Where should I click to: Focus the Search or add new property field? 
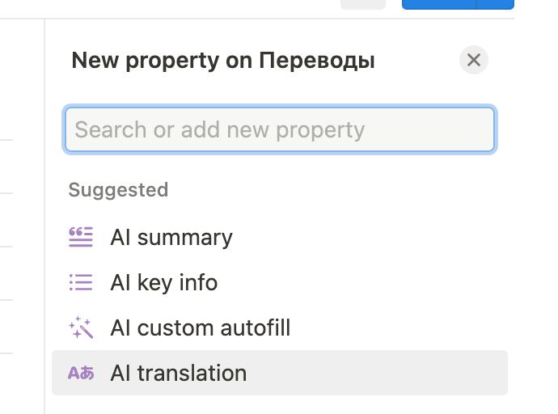coord(280,129)
